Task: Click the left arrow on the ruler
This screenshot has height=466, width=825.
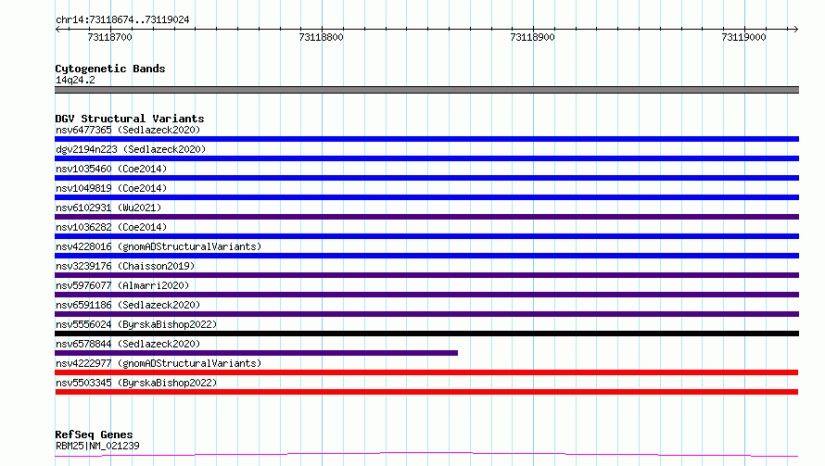Action: point(57,29)
